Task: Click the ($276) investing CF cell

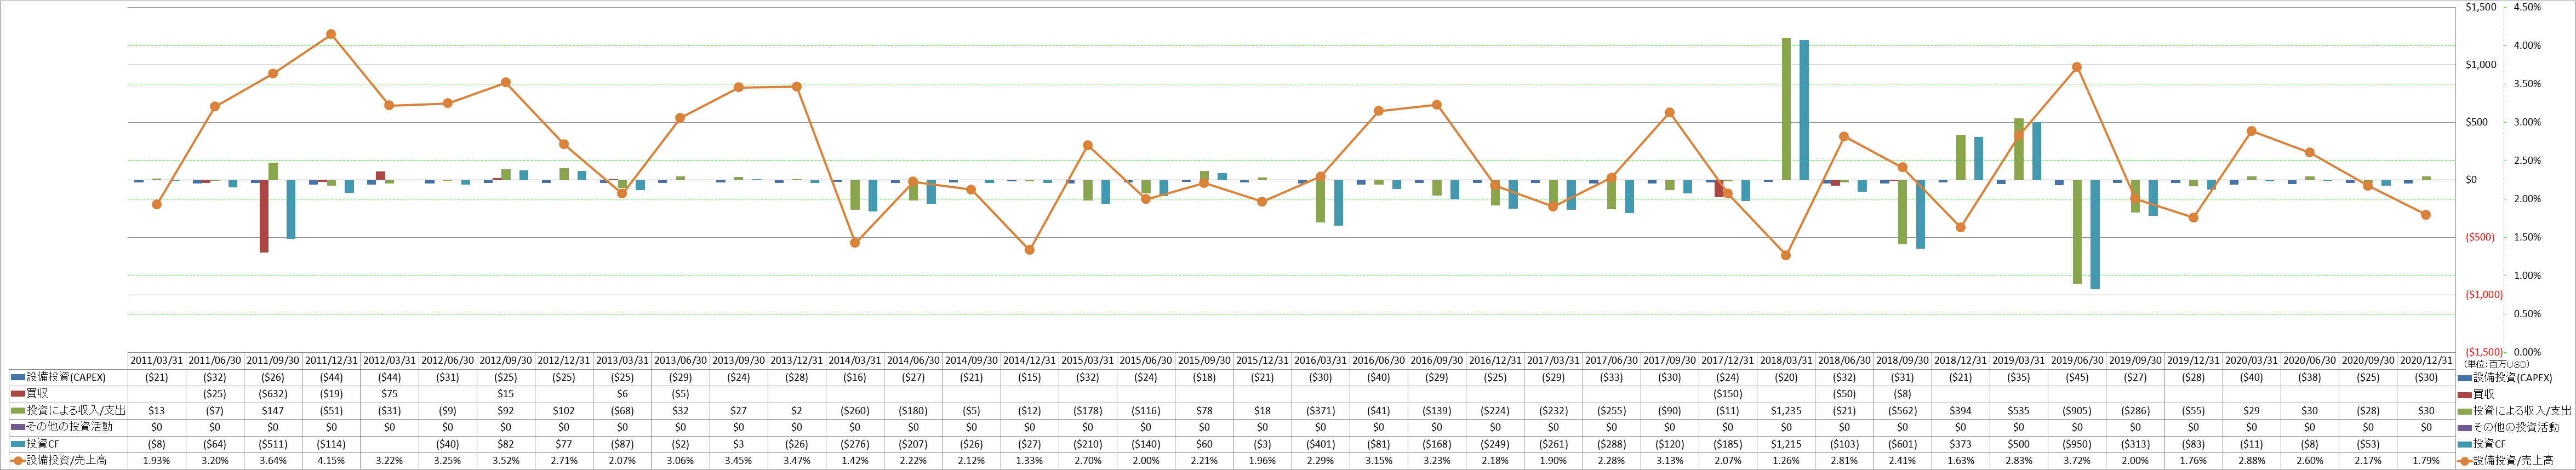Action: (x=855, y=444)
